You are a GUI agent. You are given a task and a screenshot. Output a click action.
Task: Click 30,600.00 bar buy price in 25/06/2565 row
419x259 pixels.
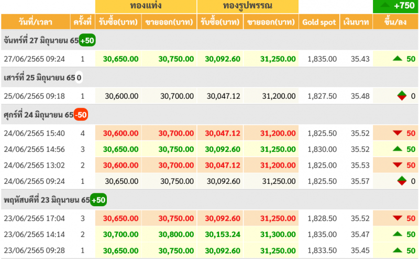click(122, 96)
